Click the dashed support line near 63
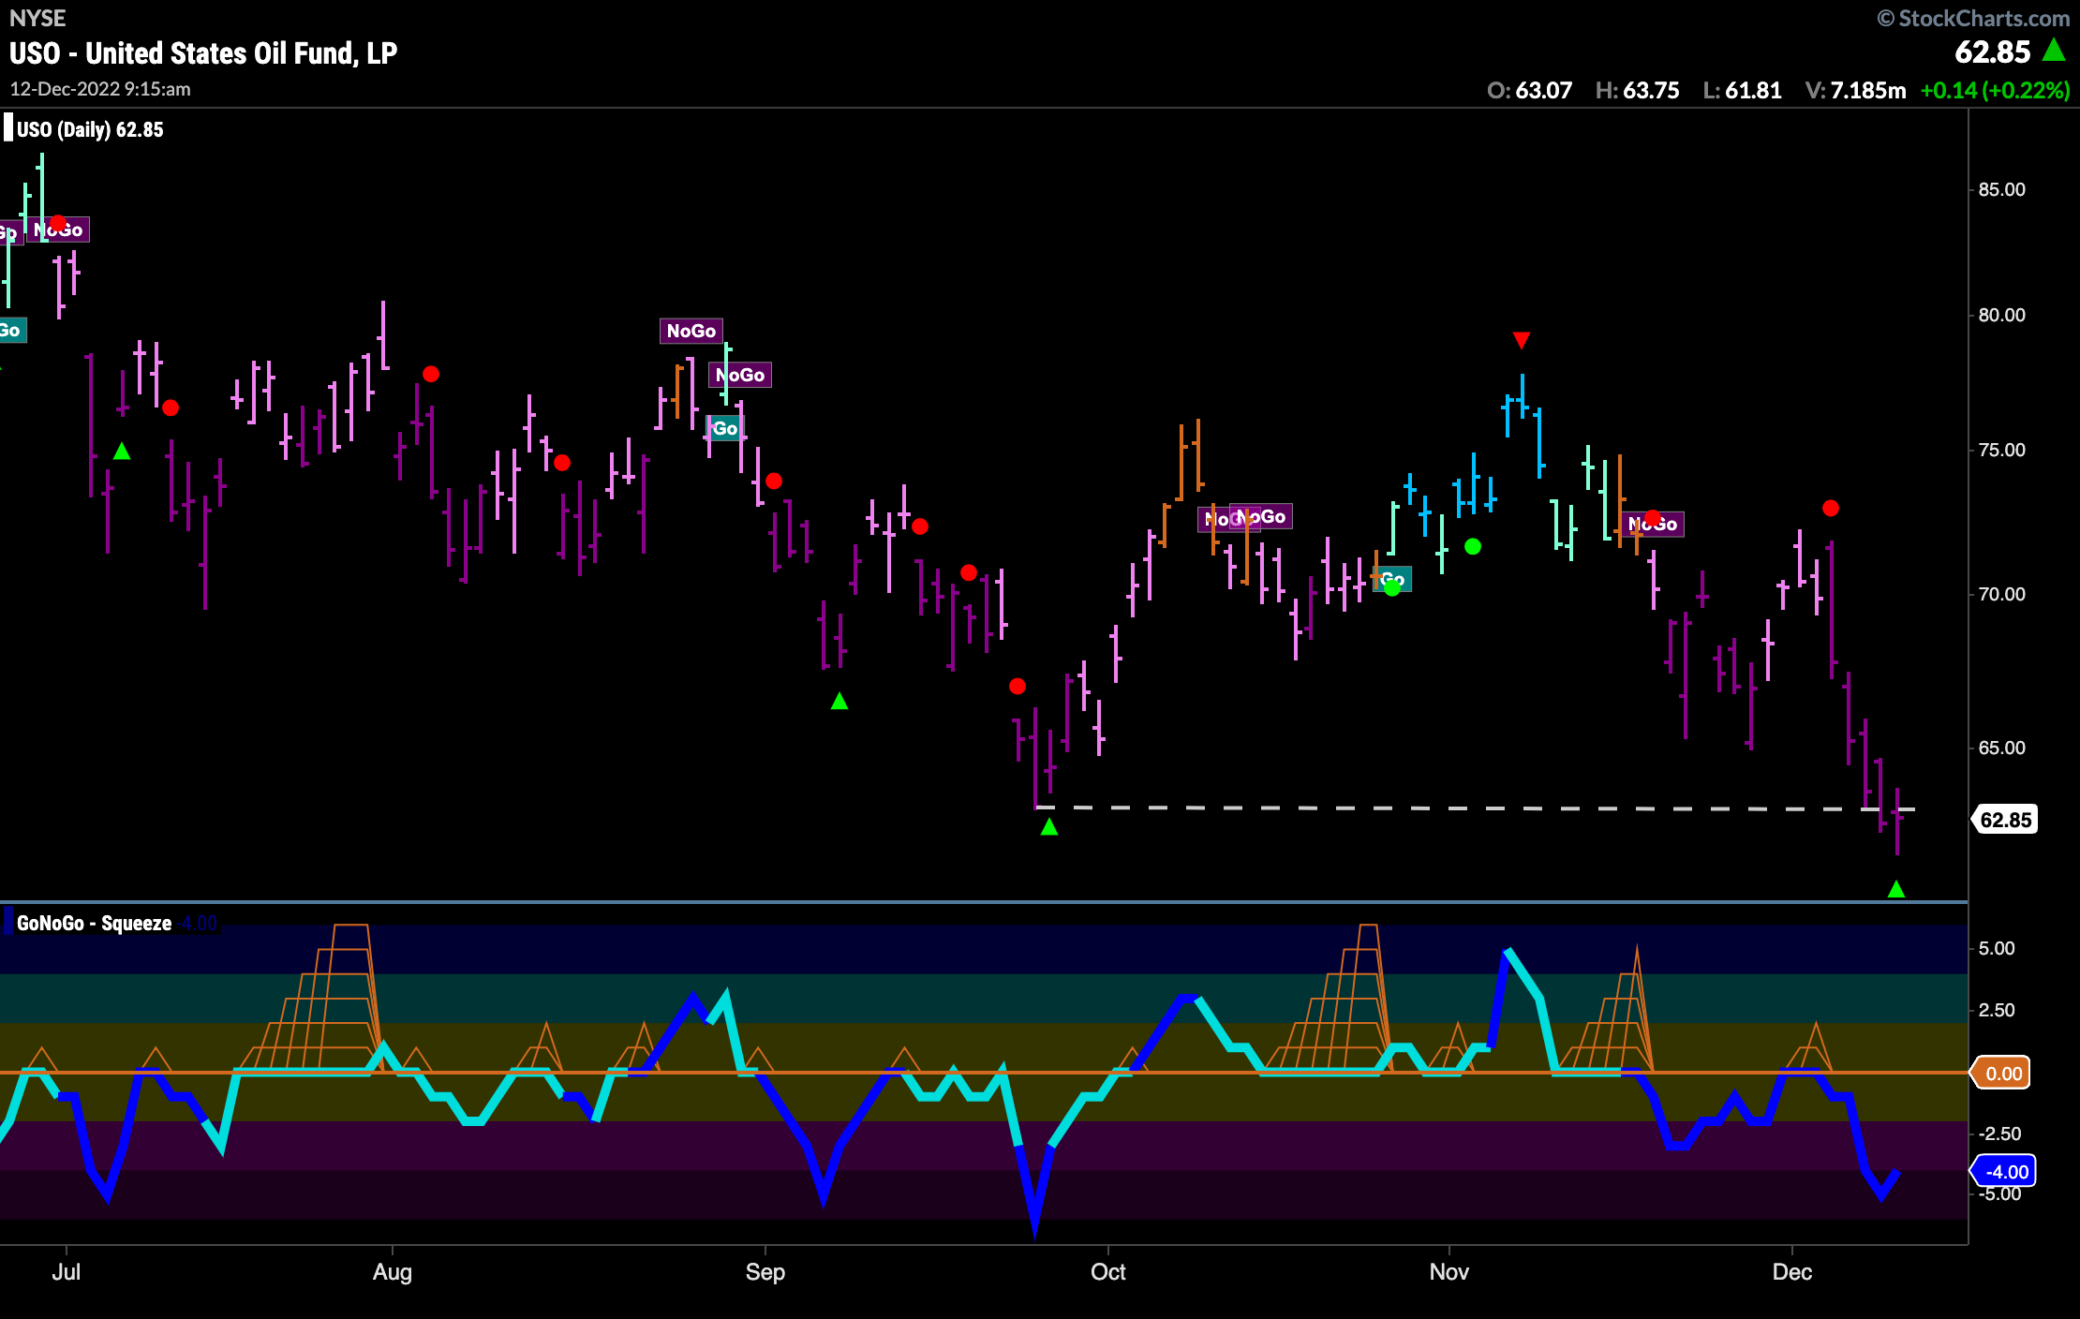Screen dimensions: 2080x1319 (x=1476, y=808)
